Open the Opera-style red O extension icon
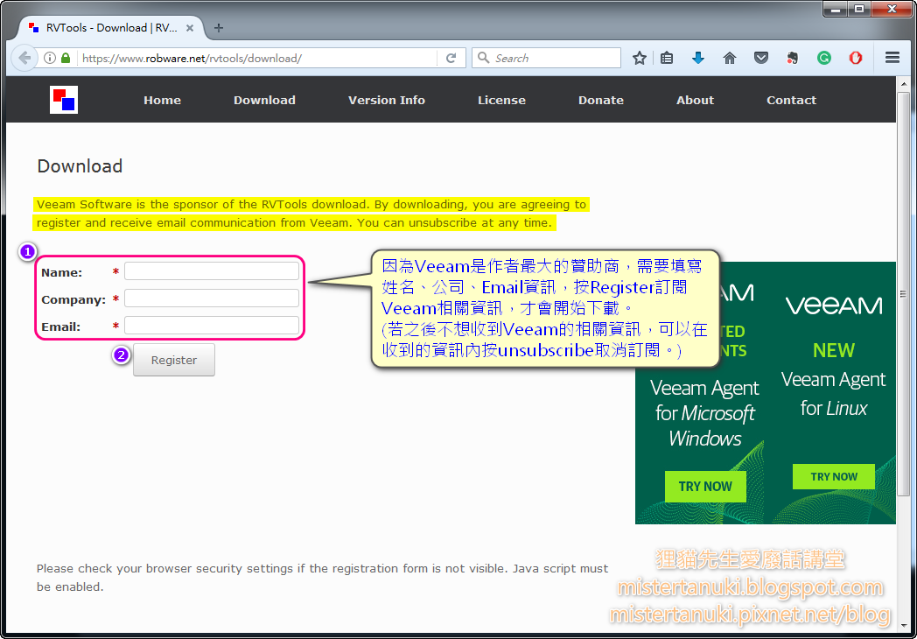 [856, 58]
